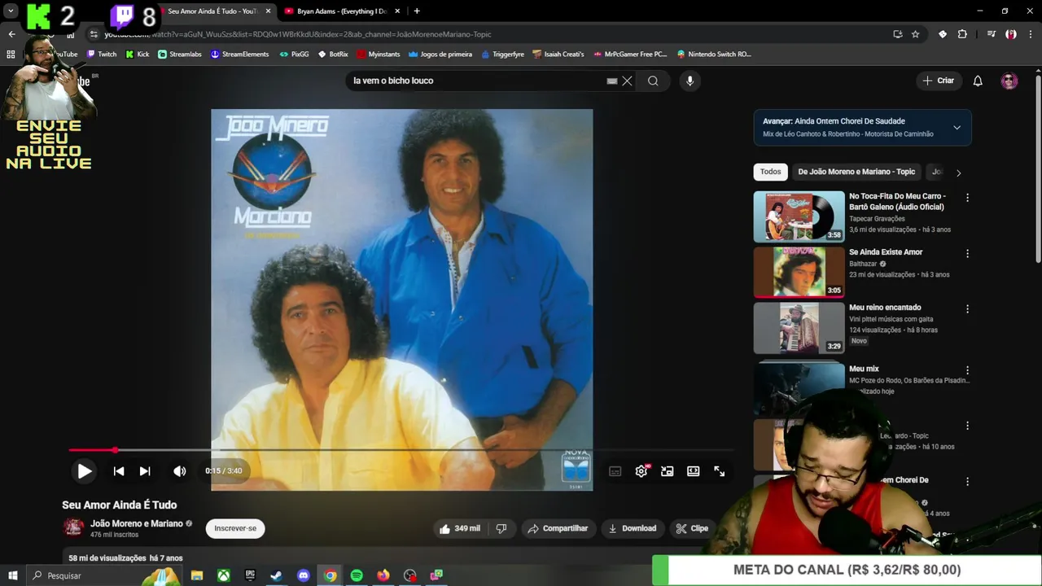This screenshot has height=586, width=1042.
Task: Open the Streamlabs bookmark
Action: point(180,55)
